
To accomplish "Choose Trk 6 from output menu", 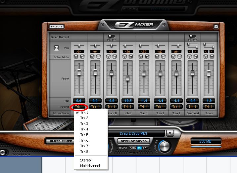I will click(91, 140).
